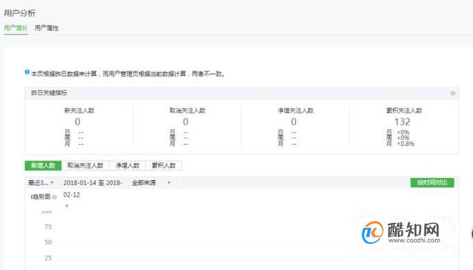
Task: Click the help icon in 昨日关键指标 header
Action: click(x=453, y=93)
